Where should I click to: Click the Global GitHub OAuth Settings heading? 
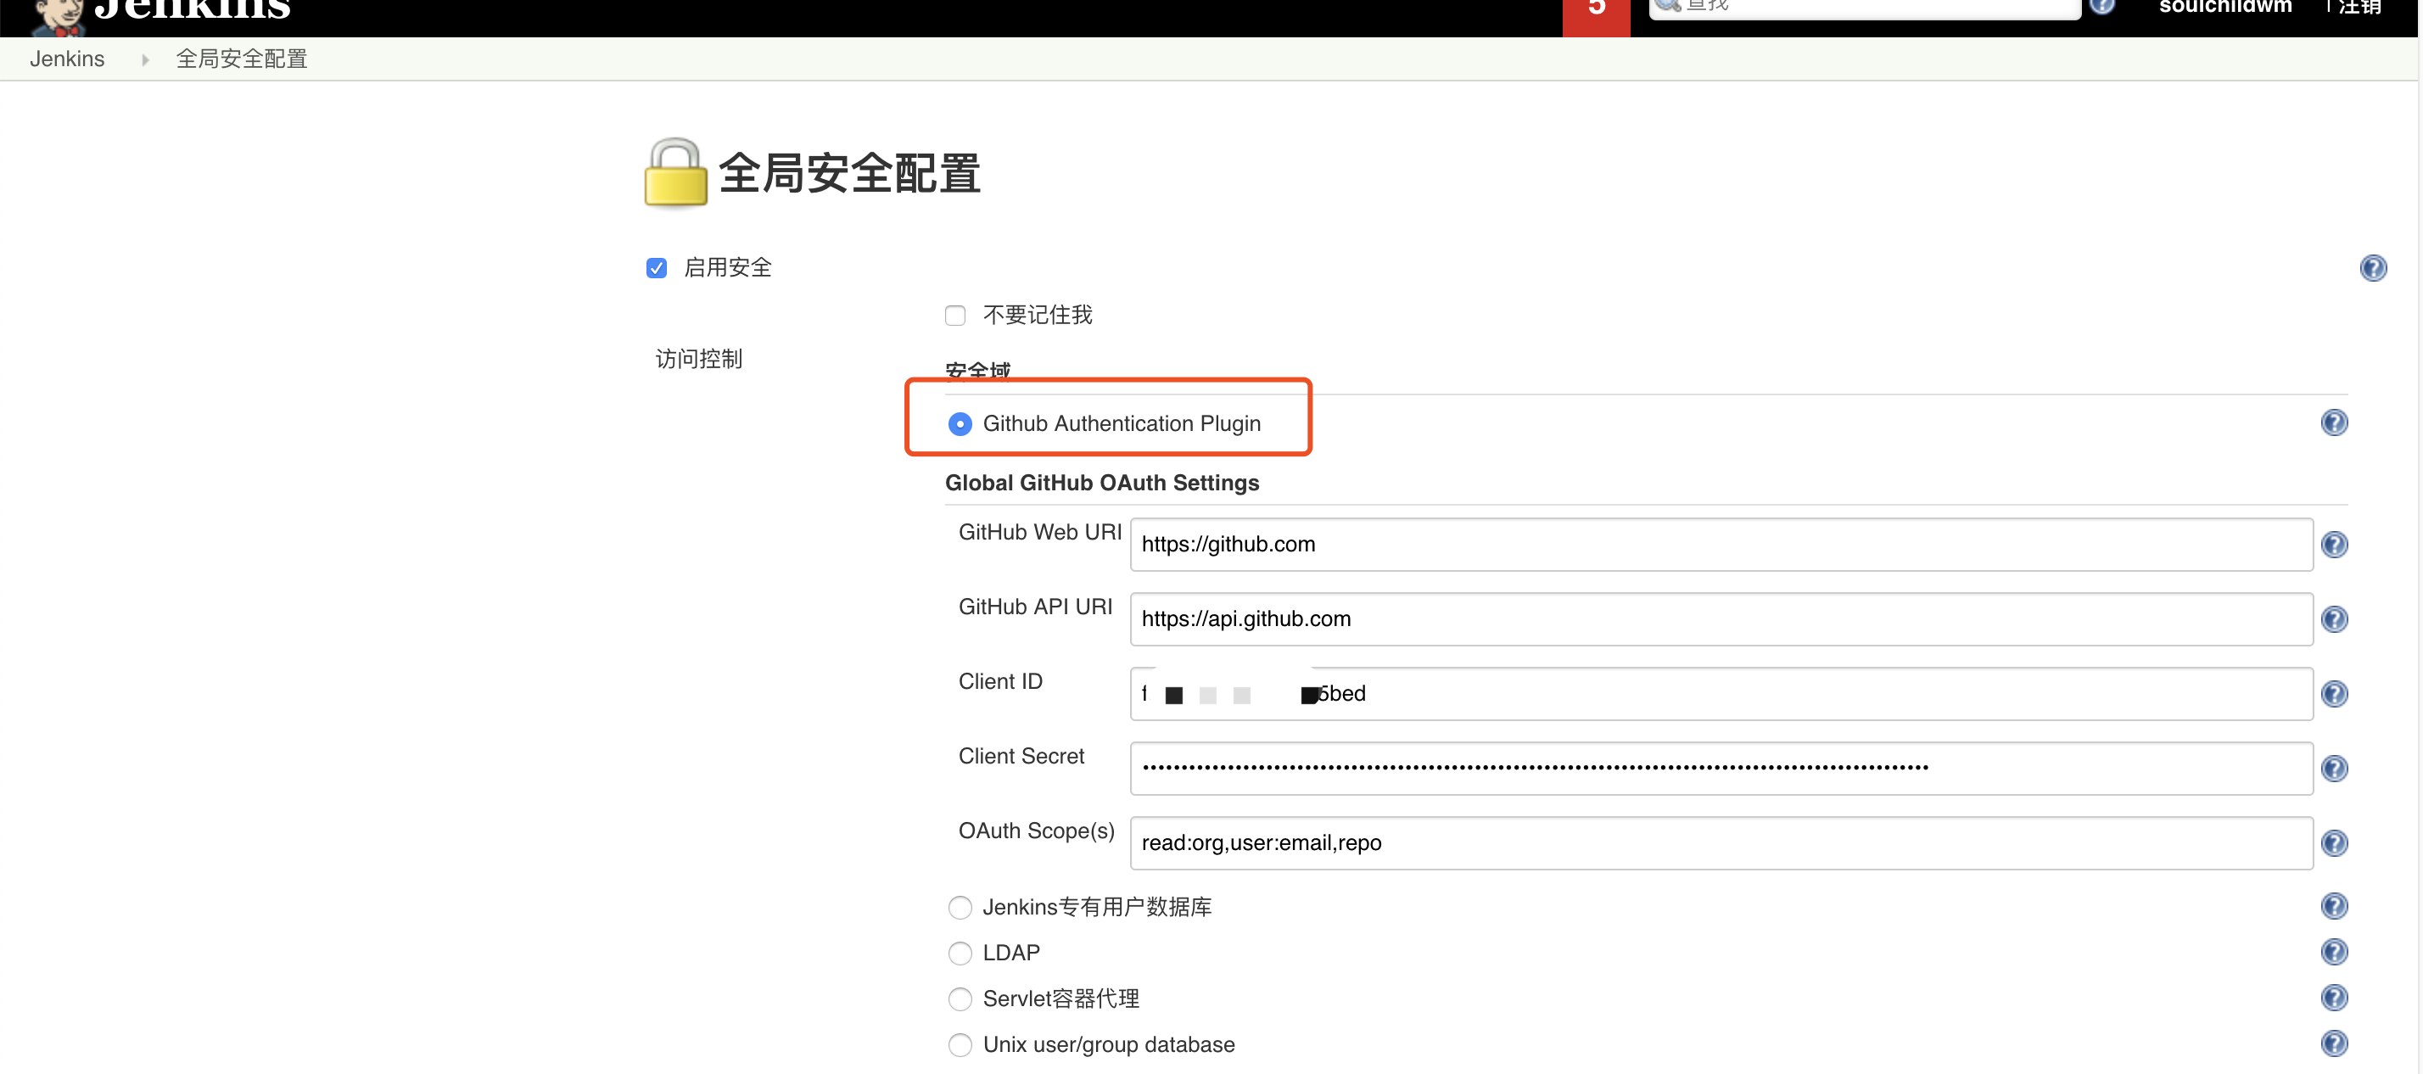pos(1101,483)
